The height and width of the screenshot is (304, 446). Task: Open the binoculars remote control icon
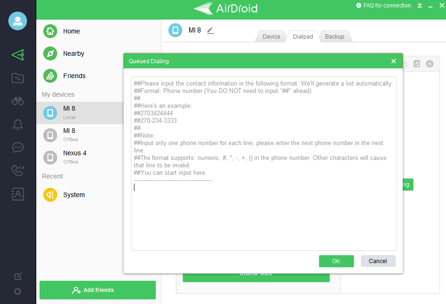[x=18, y=101]
